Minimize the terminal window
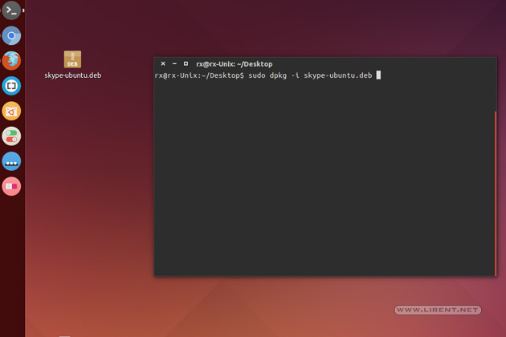Viewport: 506px width, 337px height. (x=174, y=64)
